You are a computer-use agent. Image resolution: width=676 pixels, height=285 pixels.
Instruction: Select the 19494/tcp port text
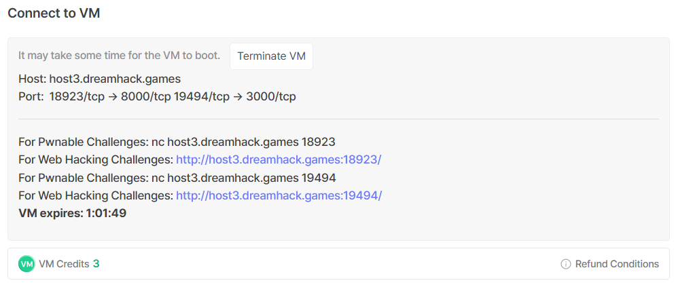202,96
